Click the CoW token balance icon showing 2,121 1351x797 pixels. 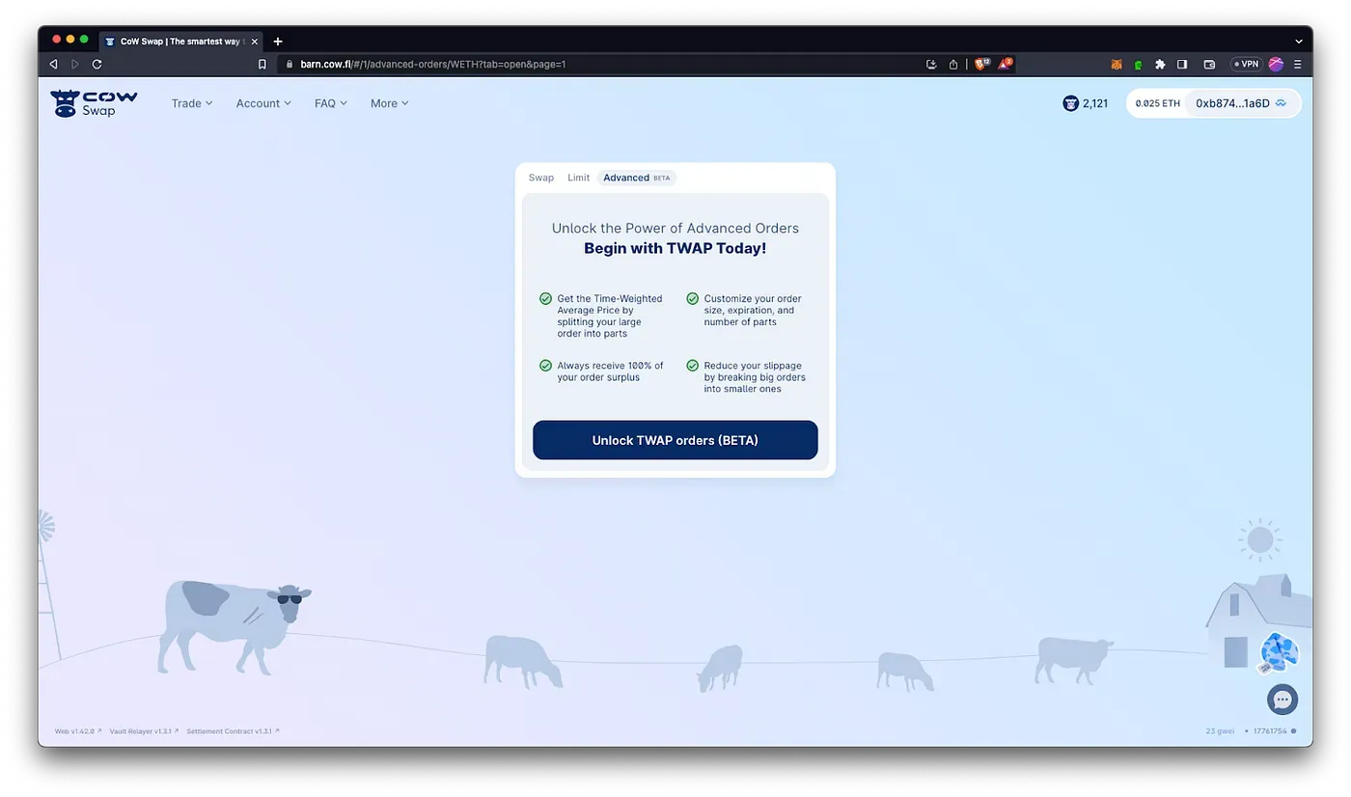(x=1070, y=103)
